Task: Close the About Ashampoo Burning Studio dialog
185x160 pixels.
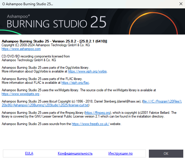Action: (x=181, y=4)
